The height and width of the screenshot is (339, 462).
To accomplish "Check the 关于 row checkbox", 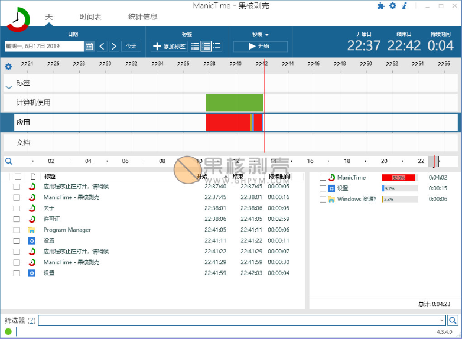I will tap(17, 208).
